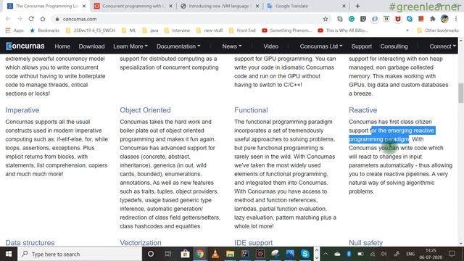The height and width of the screenshot is (261, 464).
Task: Open Support in Concurnas navbar
Action: tap(362, 46)
